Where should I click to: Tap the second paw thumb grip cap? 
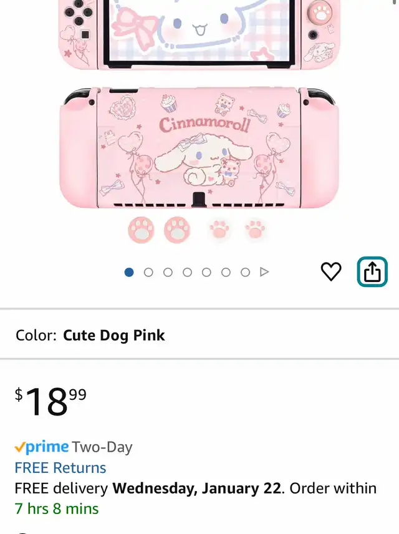(177, 230)
